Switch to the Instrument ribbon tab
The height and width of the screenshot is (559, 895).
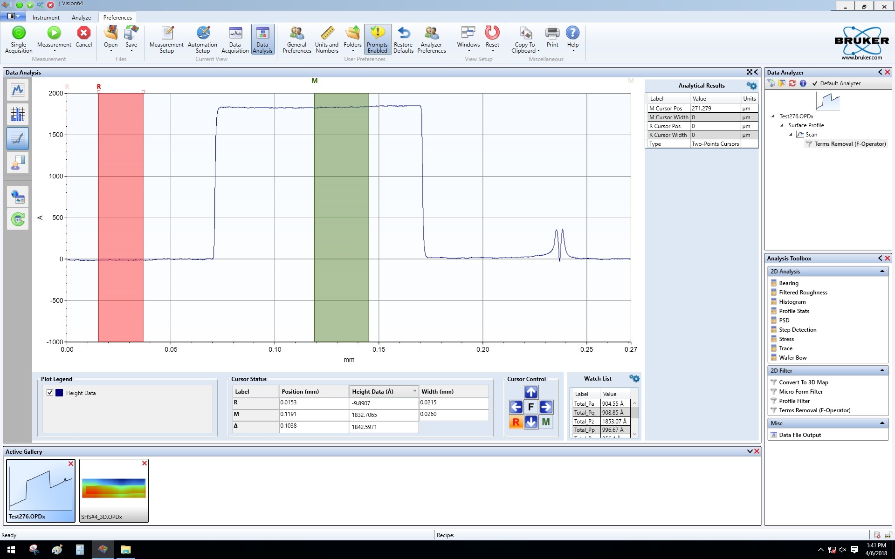pos(46,17)
